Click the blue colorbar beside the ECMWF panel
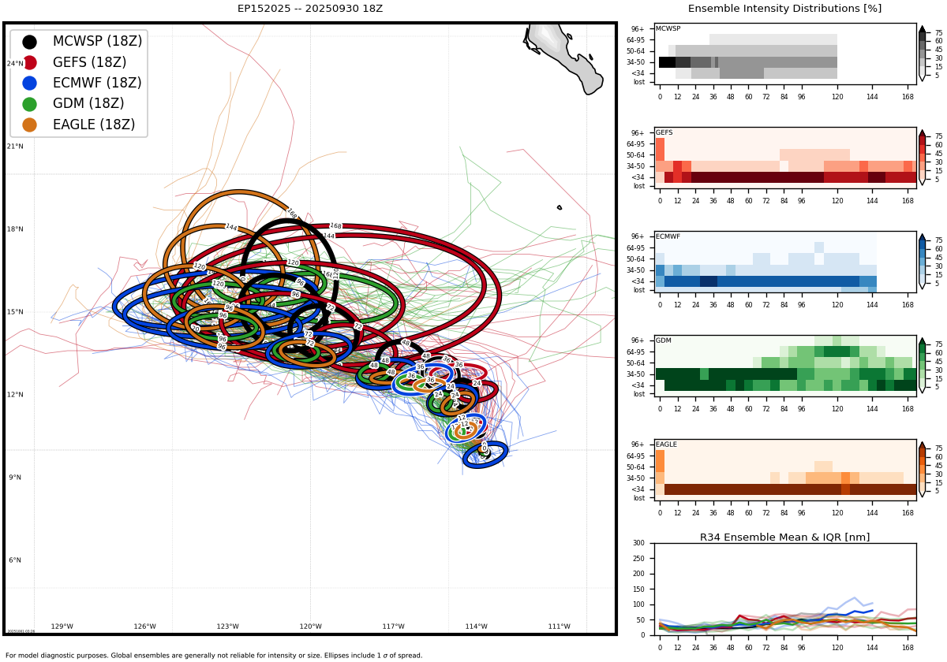This screenshot has width=947, height=662. pyautogui.click(x=923, y=261)
